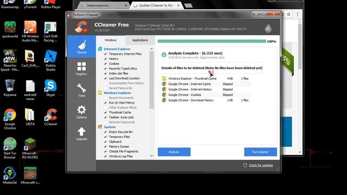Click the 100% analysis progress bar
The width and height of the screenshot is (347, 195).
coord(212,41)
